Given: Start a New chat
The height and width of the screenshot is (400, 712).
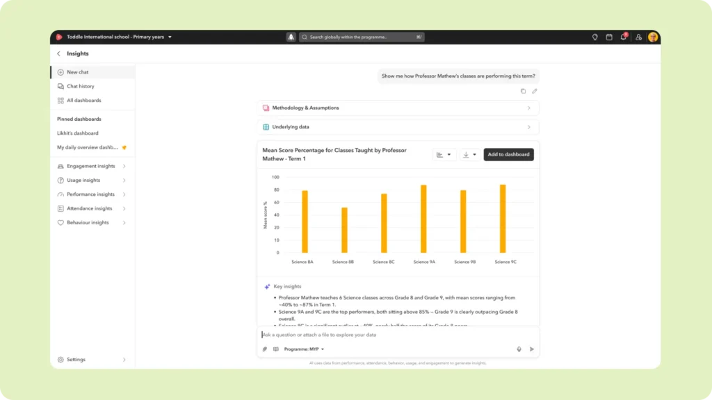Looking at the screenshot, I should point(77,72).
